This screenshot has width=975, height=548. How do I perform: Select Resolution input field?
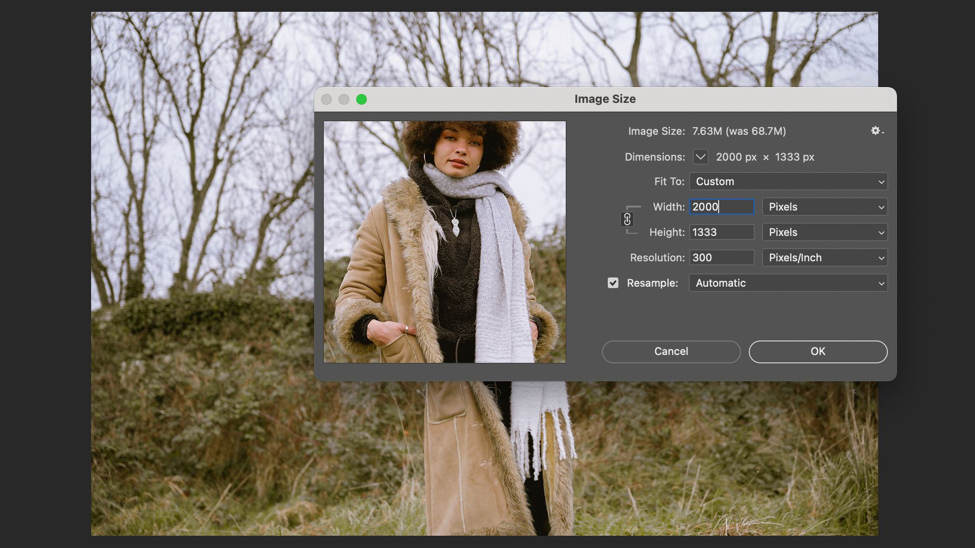721,257
